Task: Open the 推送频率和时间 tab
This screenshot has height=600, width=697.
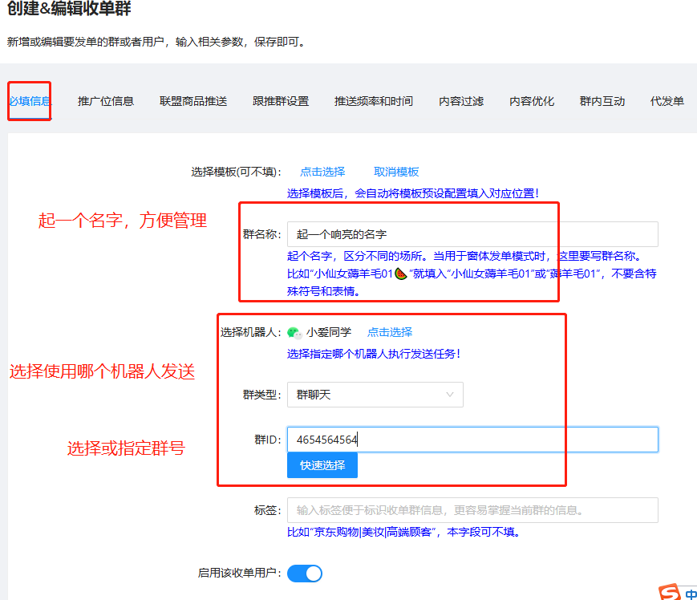Action: pos(374,101)
